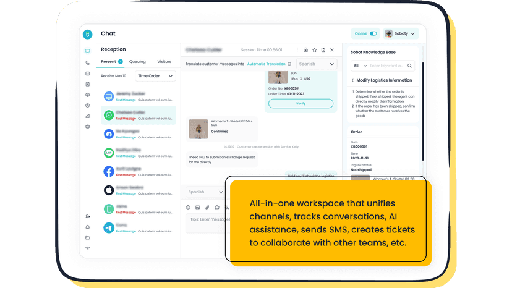The height and width of the screenshot is (288, 512).
Task: Click the Not shipped logistic status
Action: pos(361,170)
